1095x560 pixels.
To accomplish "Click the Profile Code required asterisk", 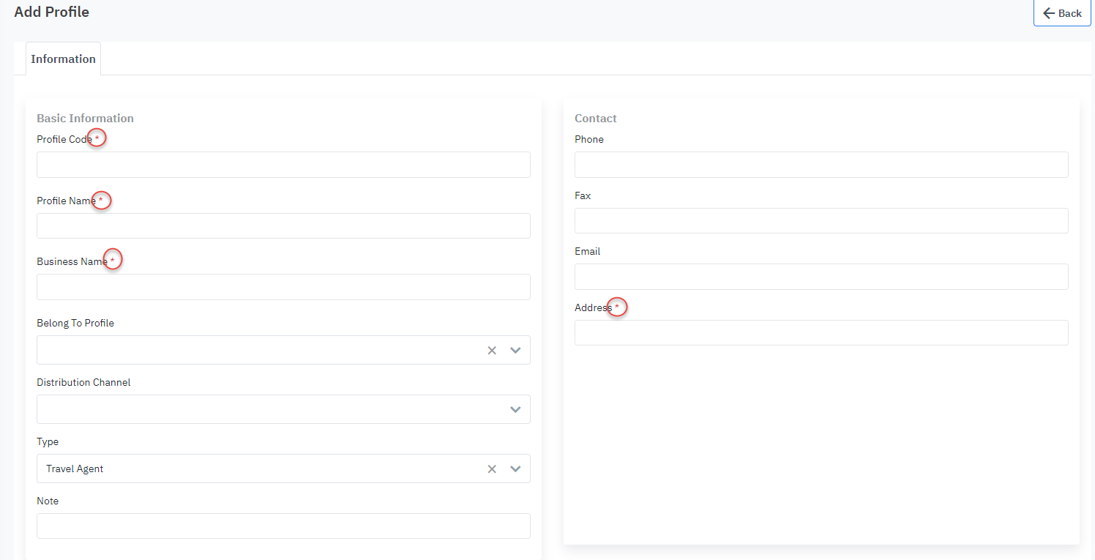I will point(97,138).
